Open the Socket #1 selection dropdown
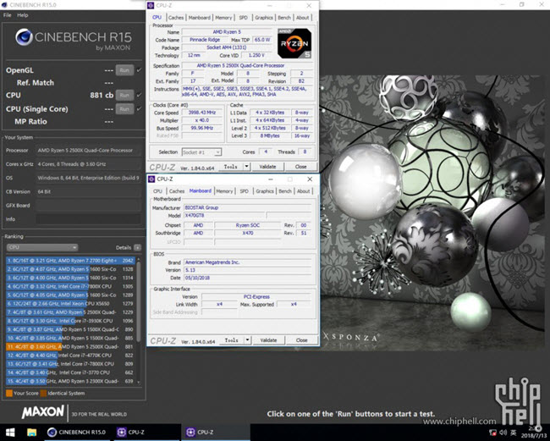Viewport: 550px width, 441px height. (200, 152)
